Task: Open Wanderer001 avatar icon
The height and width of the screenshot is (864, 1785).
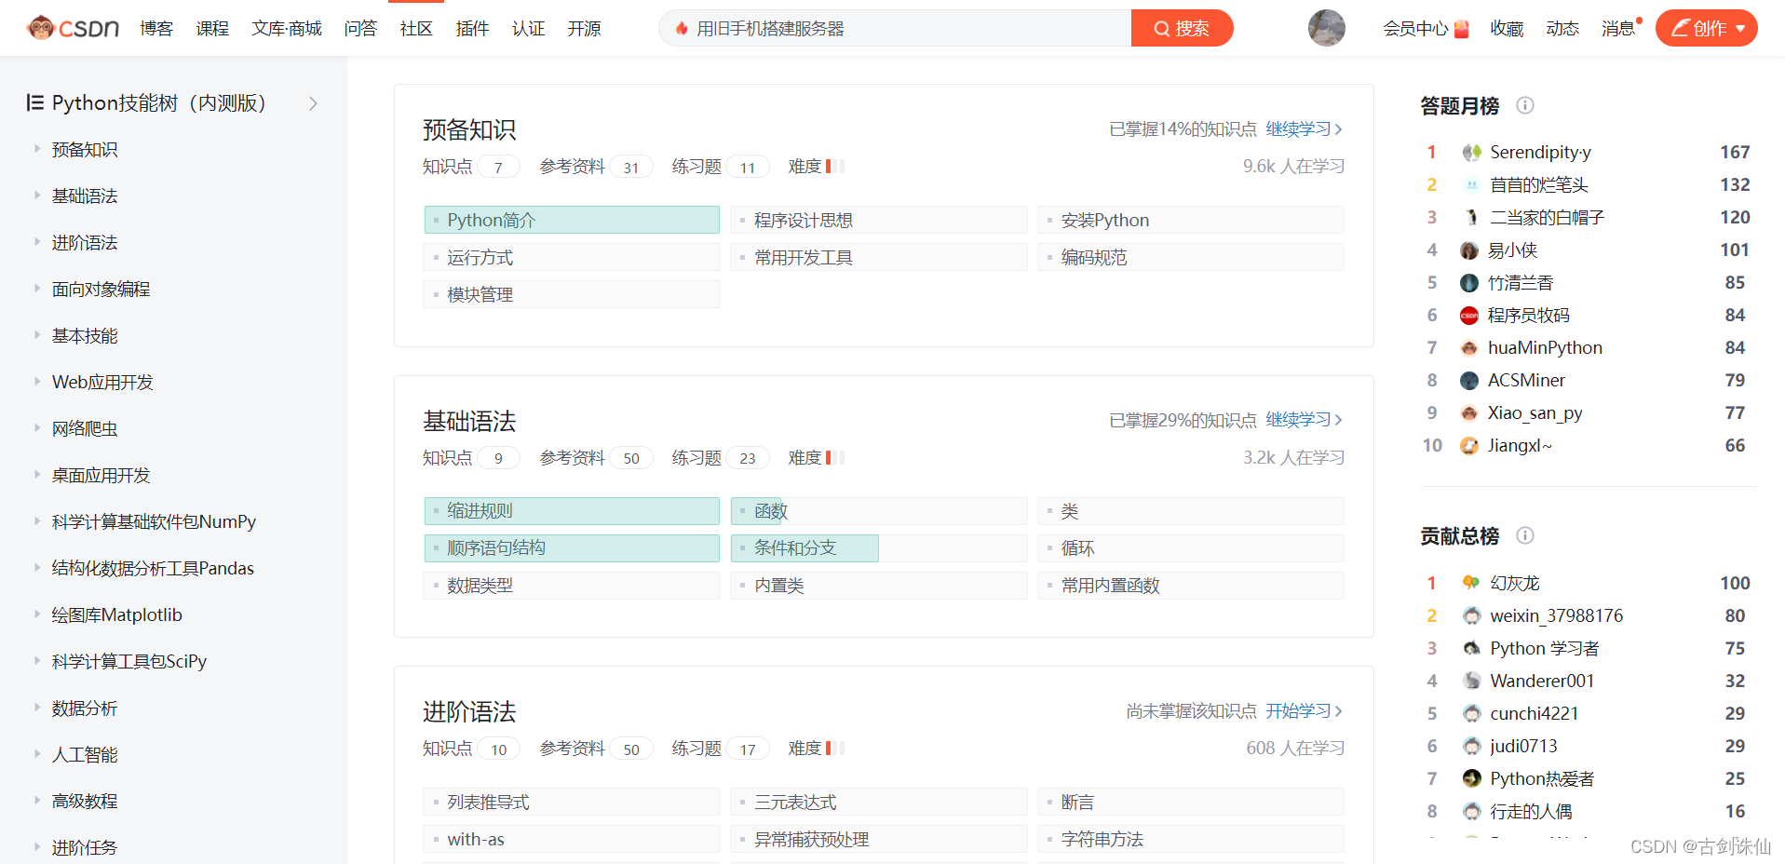Action: click(x=1471, y=681)
